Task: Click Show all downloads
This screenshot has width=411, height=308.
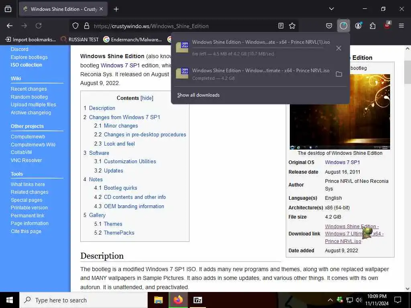Action: (198, 95)
